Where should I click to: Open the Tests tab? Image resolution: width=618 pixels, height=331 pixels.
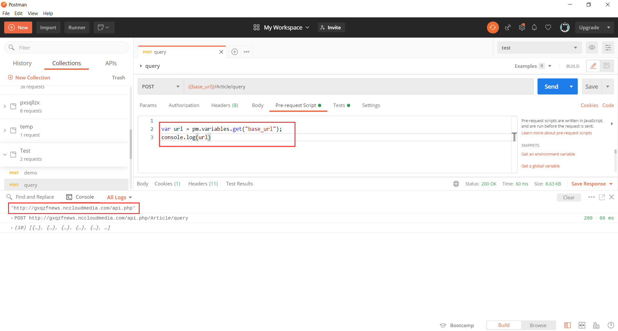click(342, 105)
